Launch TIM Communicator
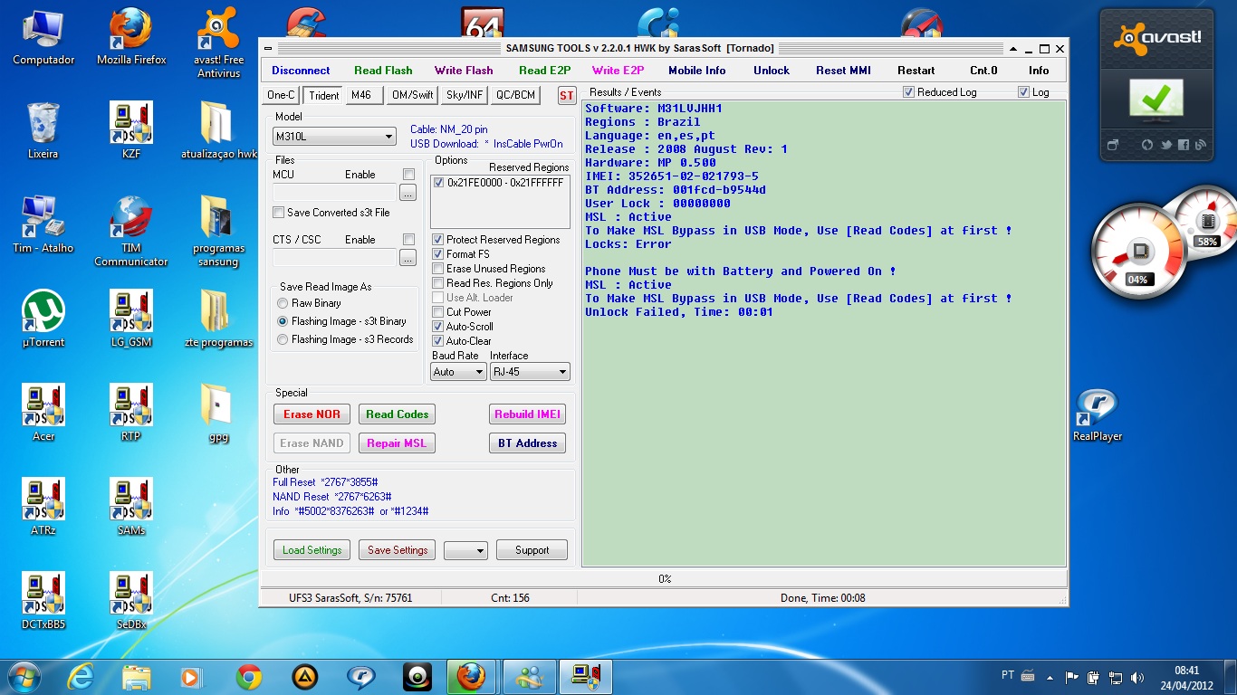 click(x=131, y=232)
